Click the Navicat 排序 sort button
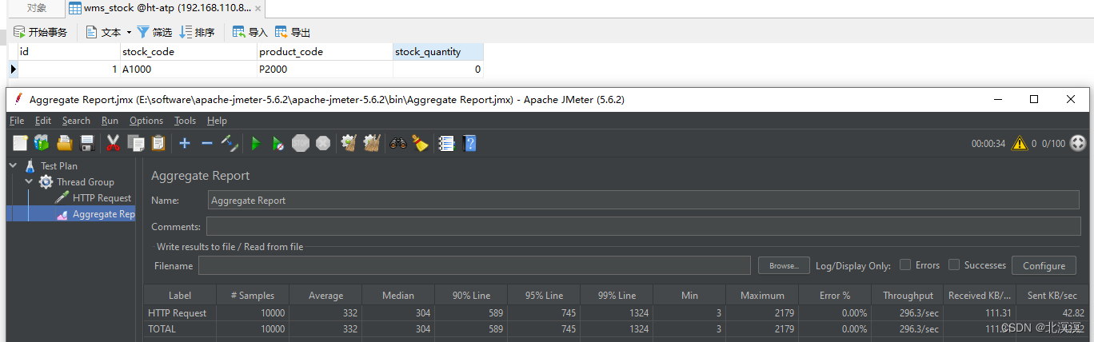 (x=197, y=32)
